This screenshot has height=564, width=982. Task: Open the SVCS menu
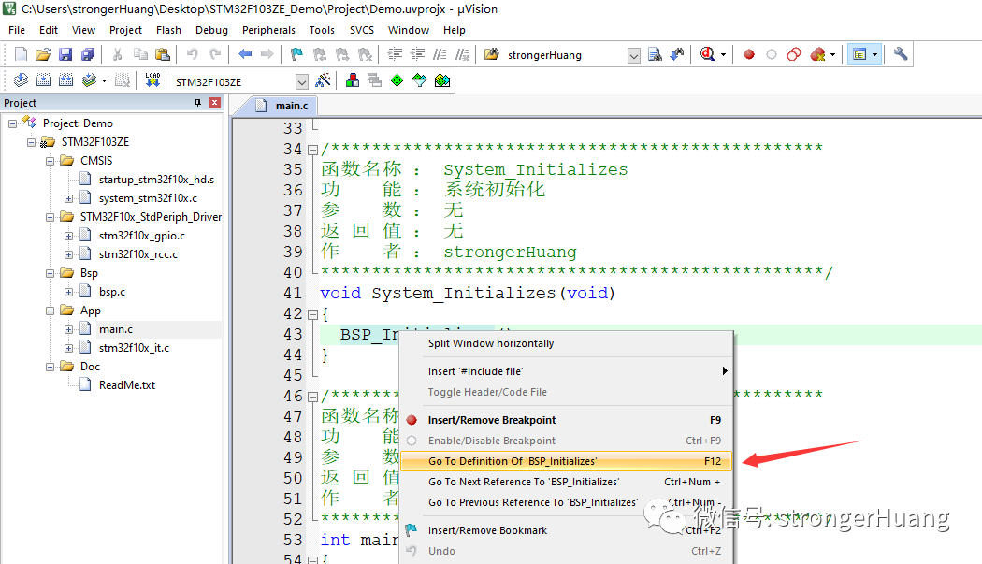[x=361, y=30]
